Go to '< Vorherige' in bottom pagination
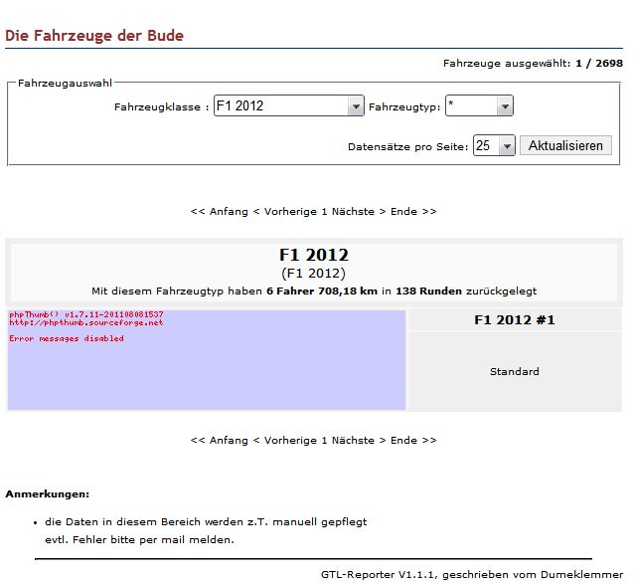Image resolution: width=633 pixels, height=583 pixels. [285, 440]
